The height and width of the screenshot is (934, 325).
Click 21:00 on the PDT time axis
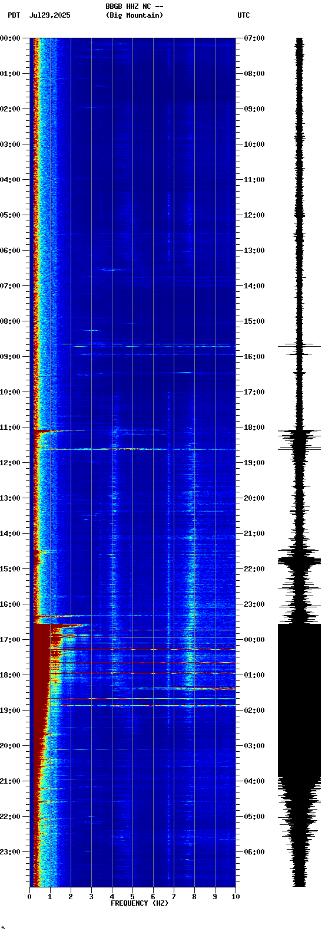(10, 781)
